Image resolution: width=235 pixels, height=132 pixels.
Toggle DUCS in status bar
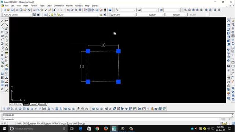(64, 124)
